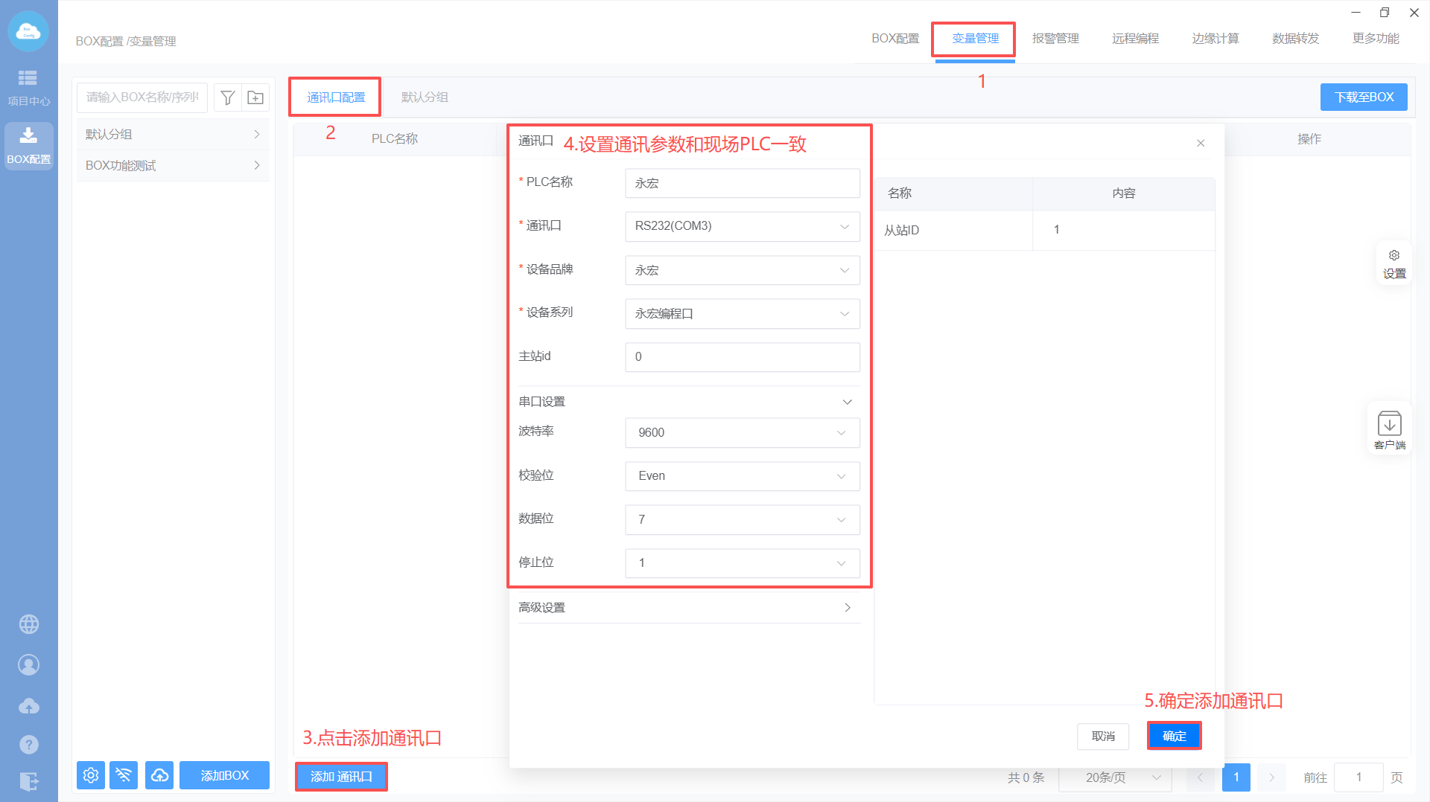Click the 设置 gear on right side
The height and width of the screenshot is (802, 1430).
[1394, 264]
